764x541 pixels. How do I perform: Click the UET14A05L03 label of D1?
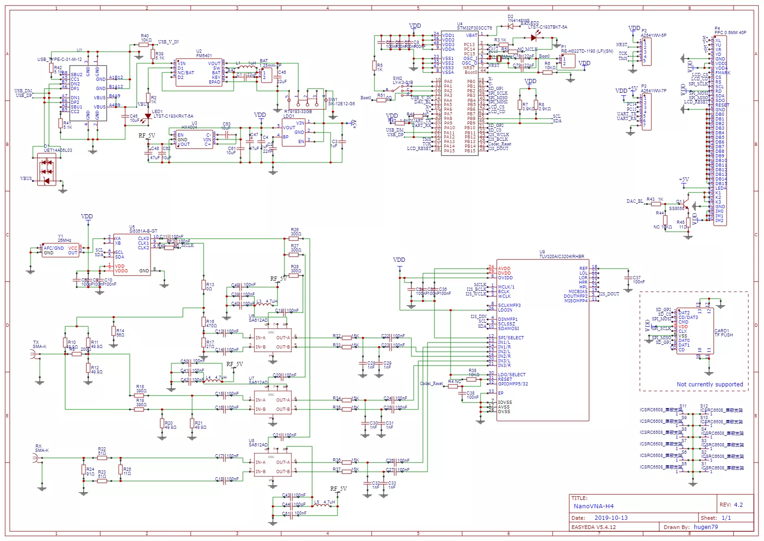(x=58, y=150)
